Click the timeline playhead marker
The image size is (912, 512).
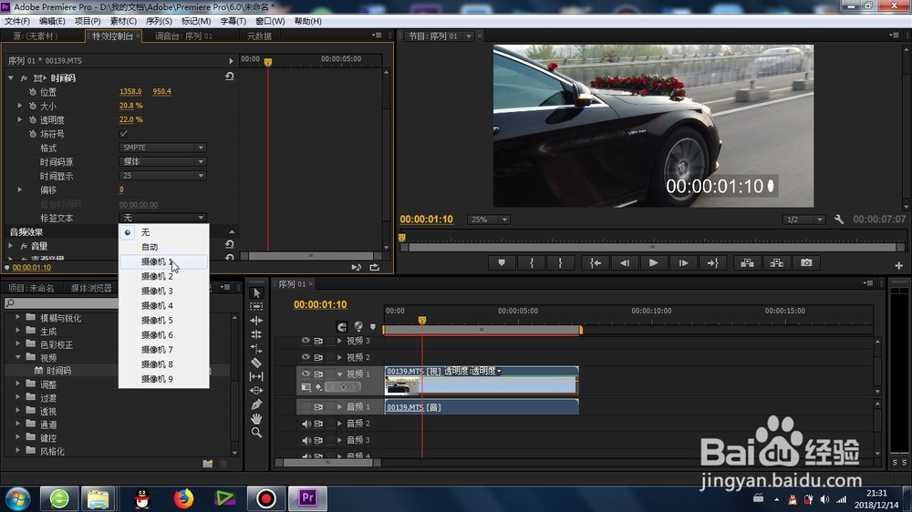coord(422,320)
